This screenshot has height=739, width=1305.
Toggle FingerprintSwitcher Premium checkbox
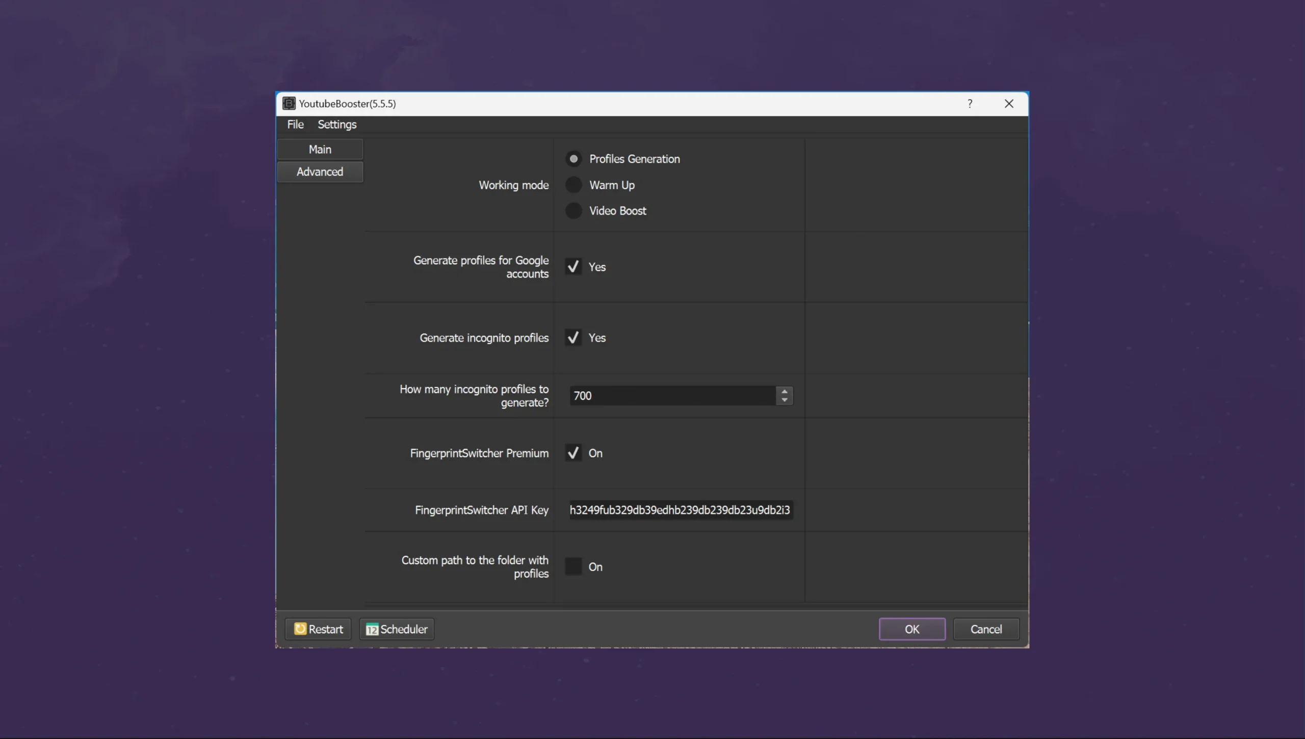click(x=573, y=453)
